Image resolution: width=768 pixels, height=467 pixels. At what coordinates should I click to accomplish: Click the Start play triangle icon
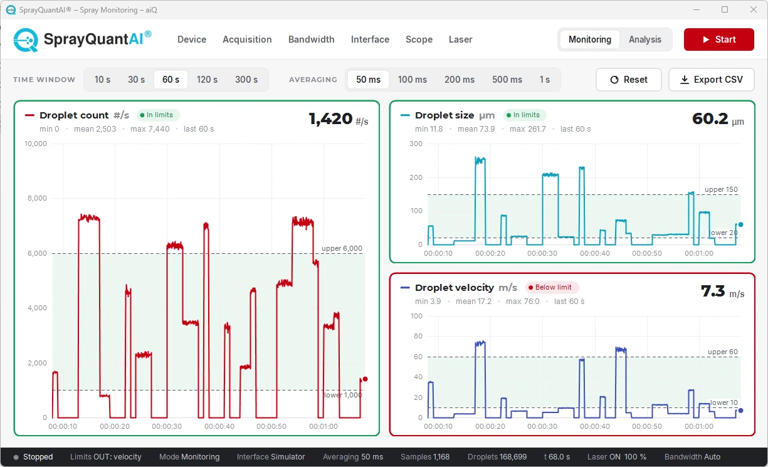pos(705,39)
